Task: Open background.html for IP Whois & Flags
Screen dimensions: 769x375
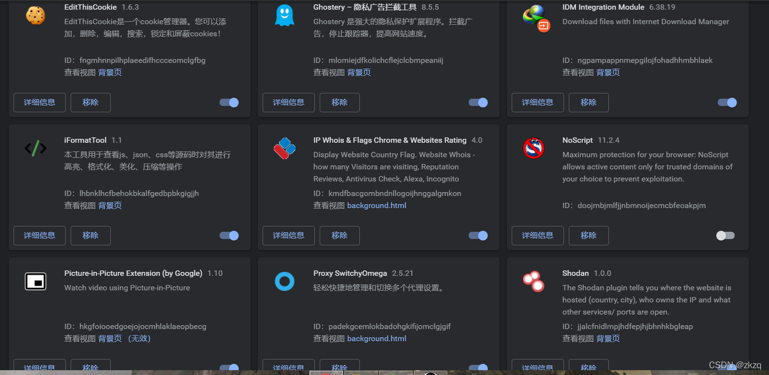Action: pyautogui.click(x=377, y=206)
